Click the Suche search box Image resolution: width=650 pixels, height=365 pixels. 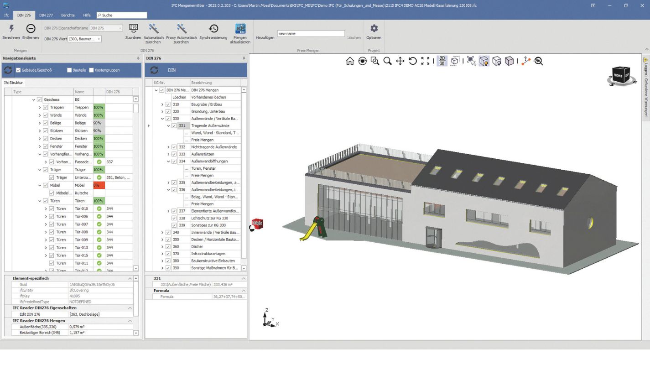pos(122,15)
